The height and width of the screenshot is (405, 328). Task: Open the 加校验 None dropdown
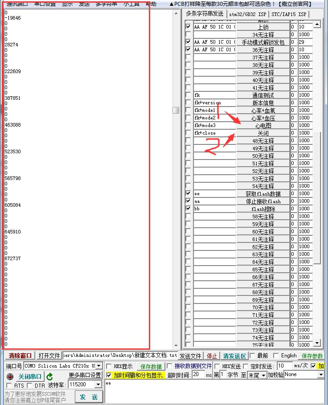click(x=321, y=375)
